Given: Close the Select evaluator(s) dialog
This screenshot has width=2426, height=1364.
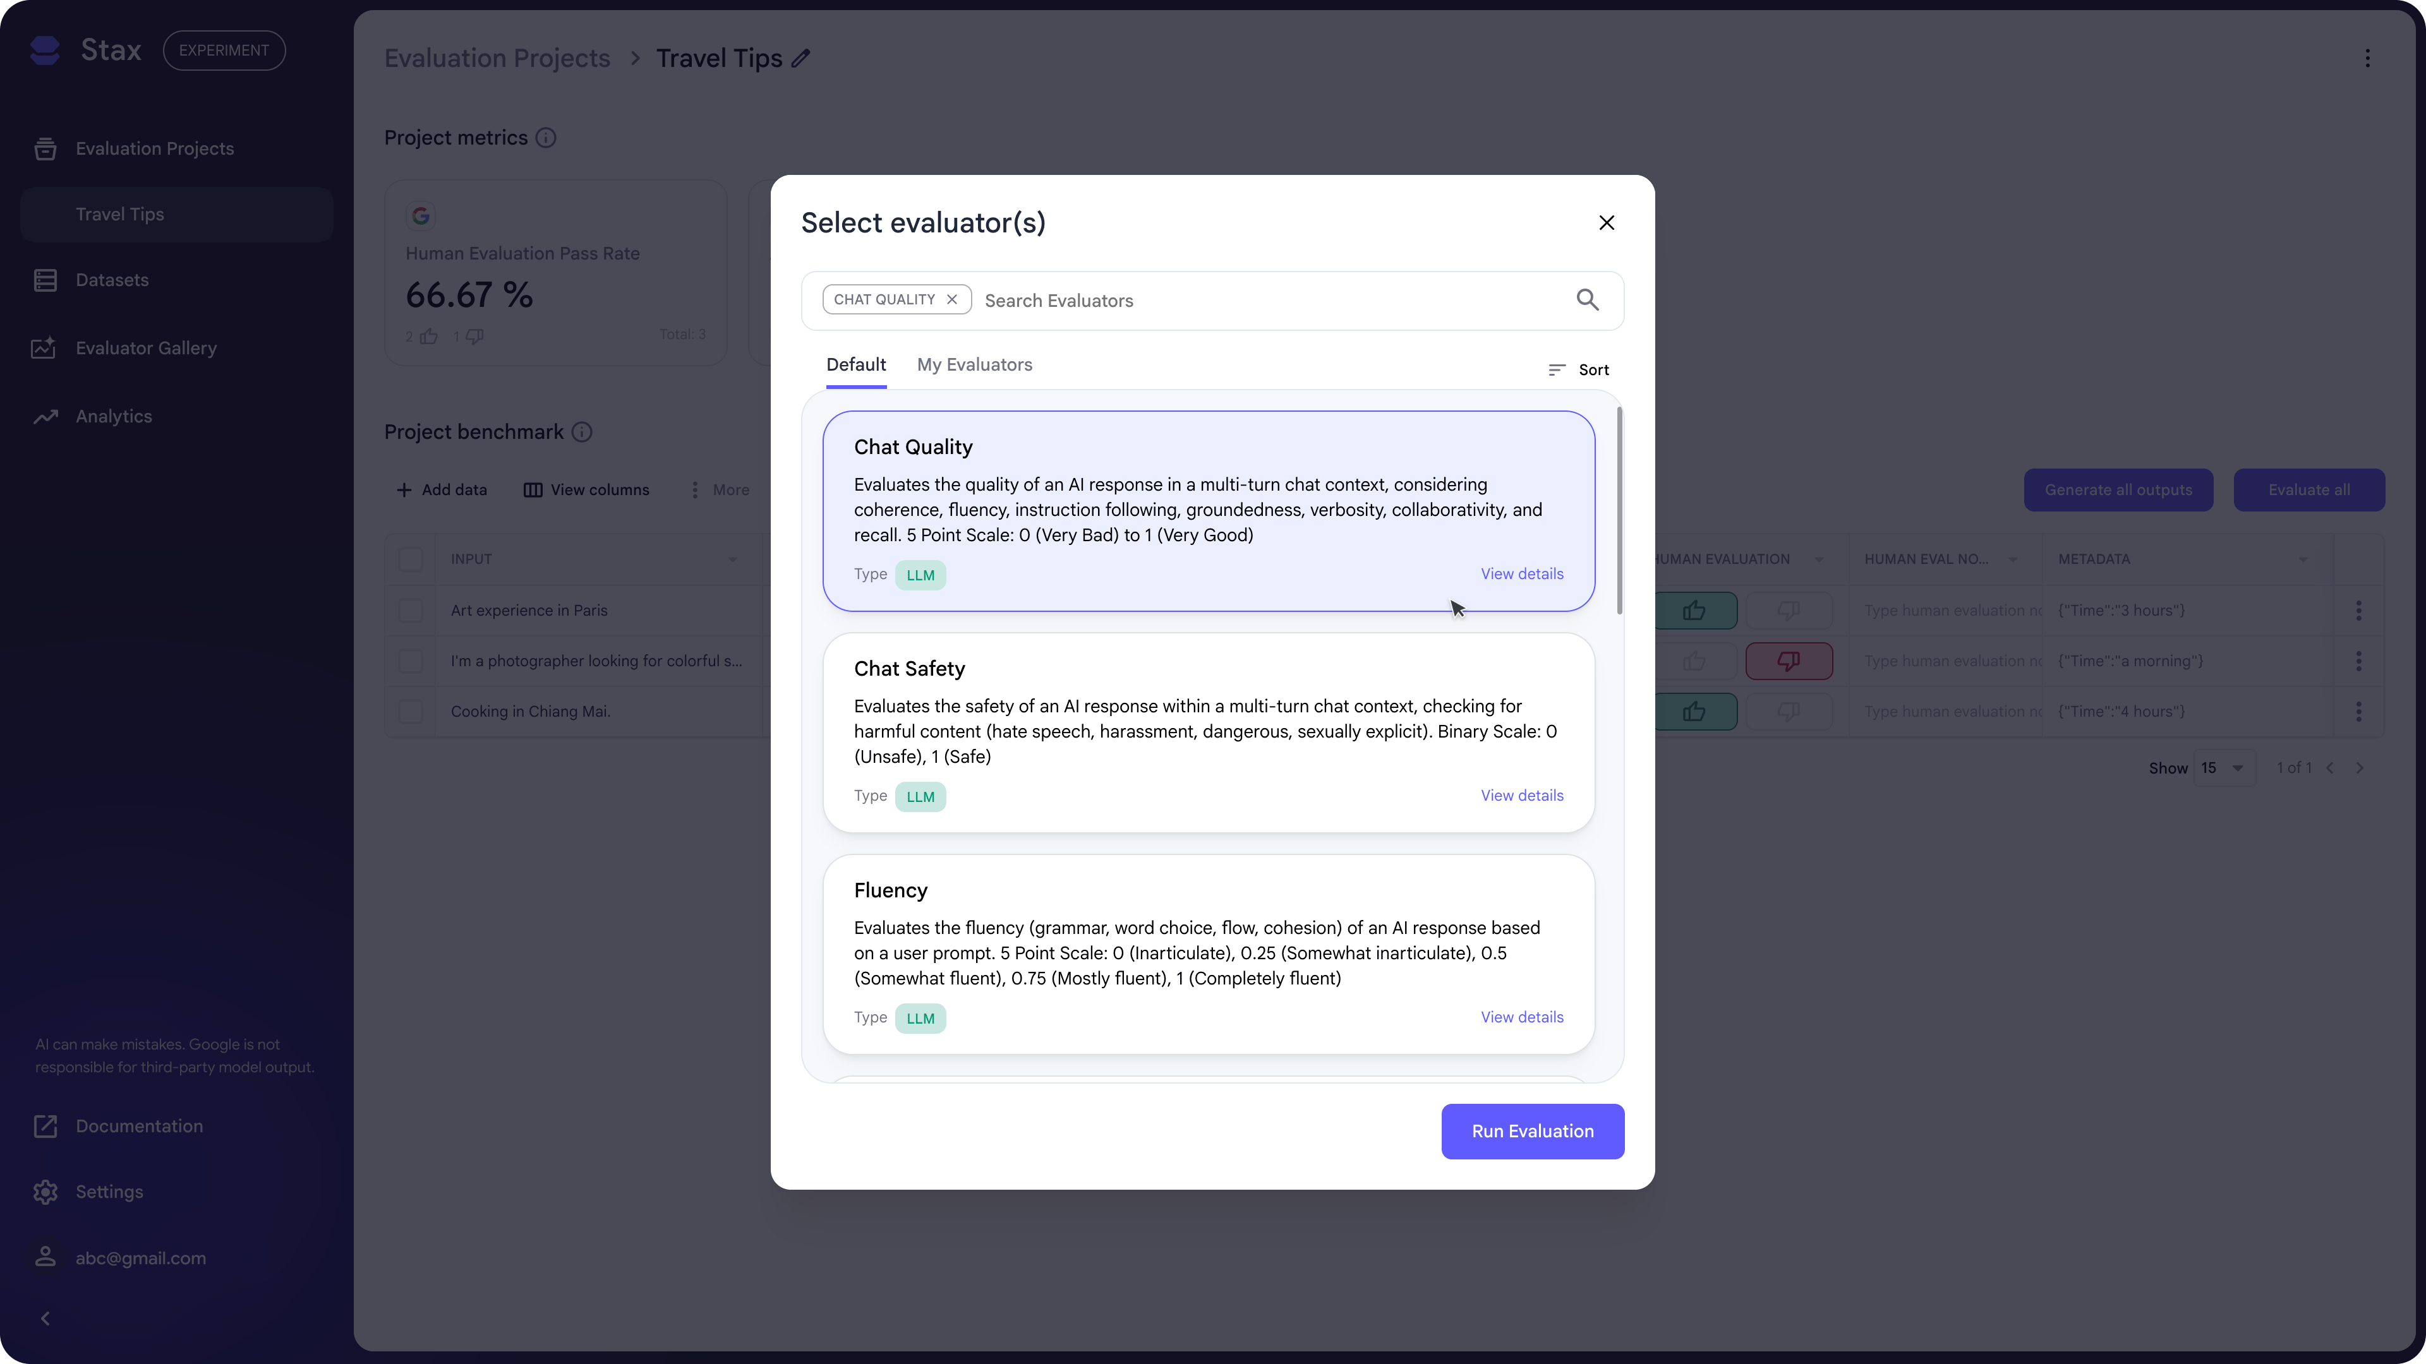Looking at the screenshot, I should pos(1607,223).
